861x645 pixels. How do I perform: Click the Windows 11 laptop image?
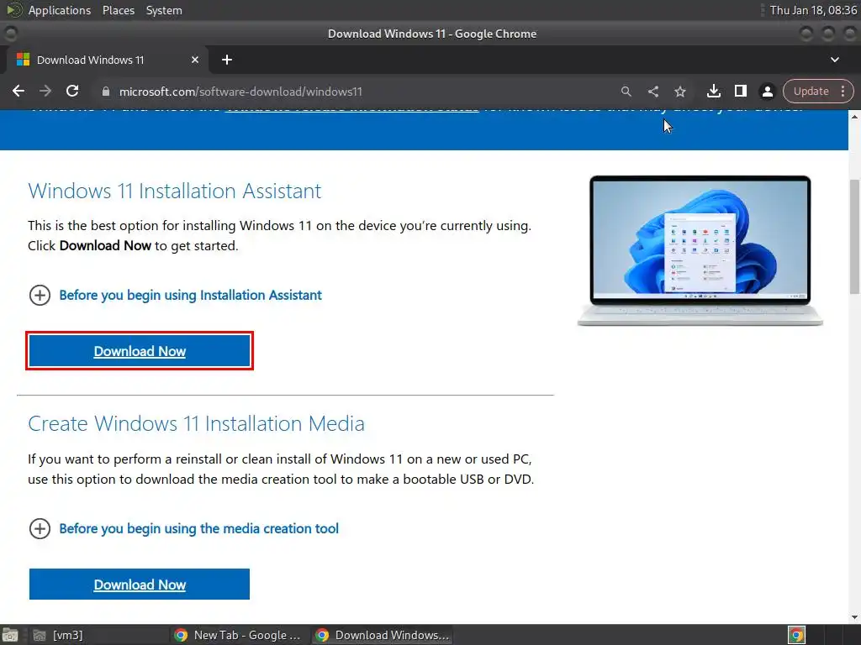point(700,250)
